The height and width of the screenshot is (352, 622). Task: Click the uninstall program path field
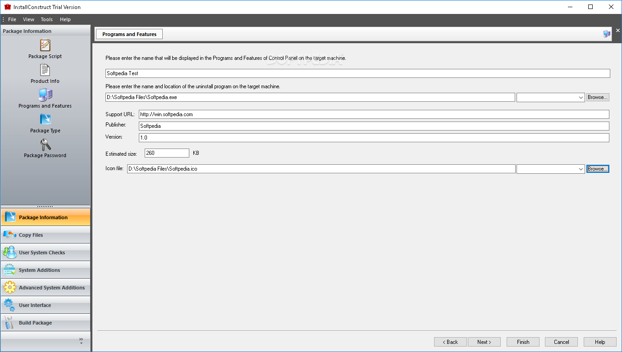310,97
